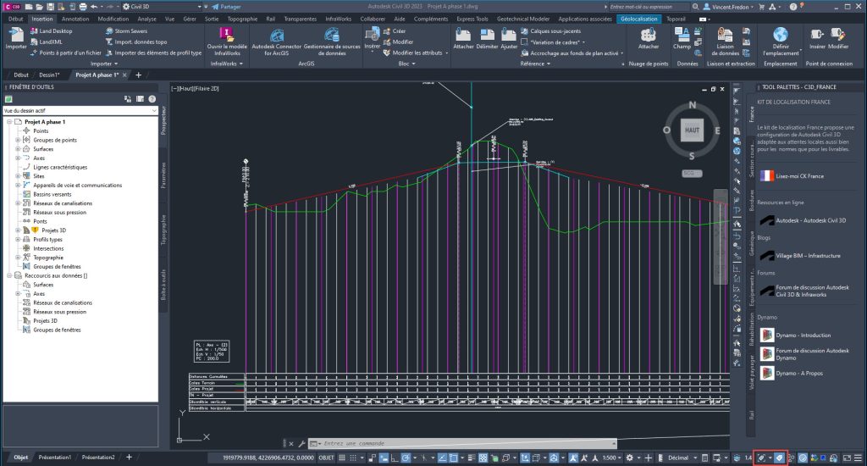Launch the Land Desktop import tool
The height and width of the screenshot is (466, 867).
pyautogui.click(x=52, y=31)
